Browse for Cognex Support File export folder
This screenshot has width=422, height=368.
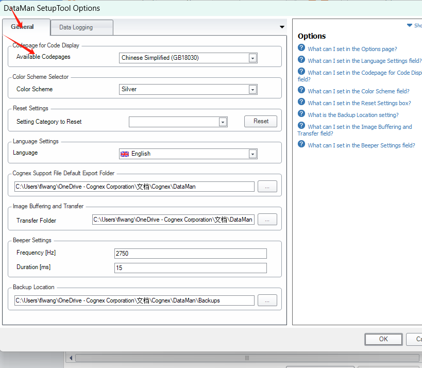pos(267,187)
